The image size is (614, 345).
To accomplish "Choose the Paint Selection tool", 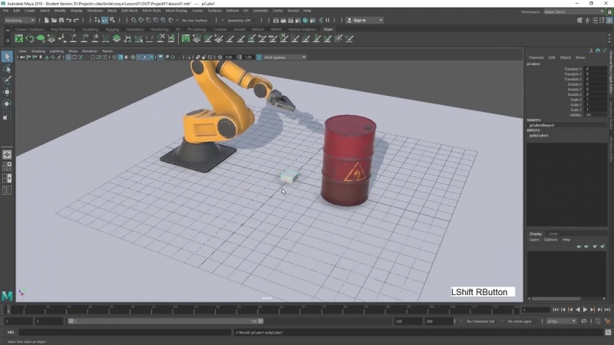I will pyautogui.click(x=7, y=80).
